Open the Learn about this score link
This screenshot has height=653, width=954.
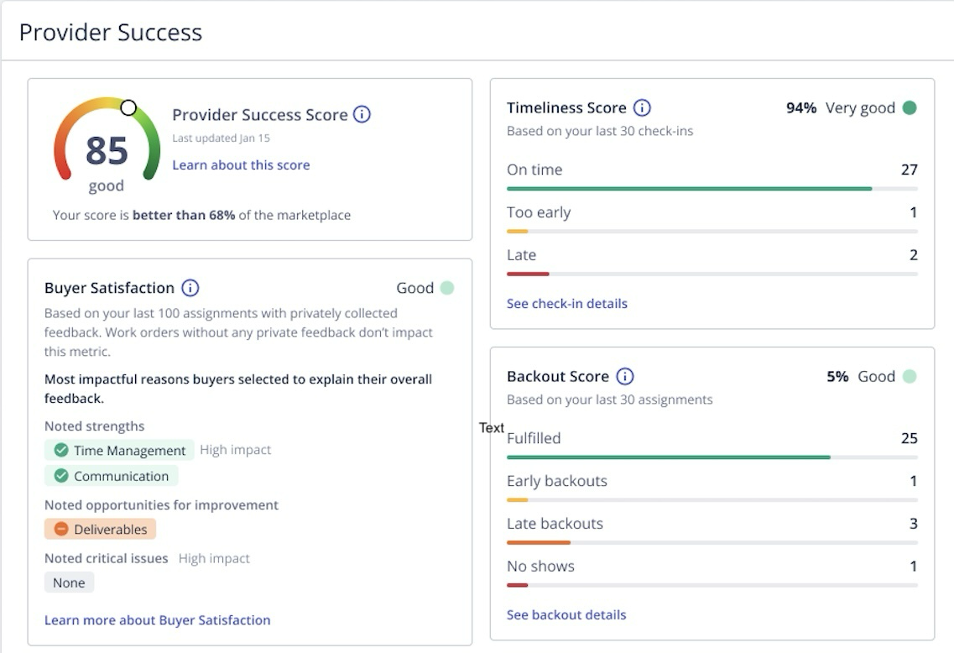(241, 165)
